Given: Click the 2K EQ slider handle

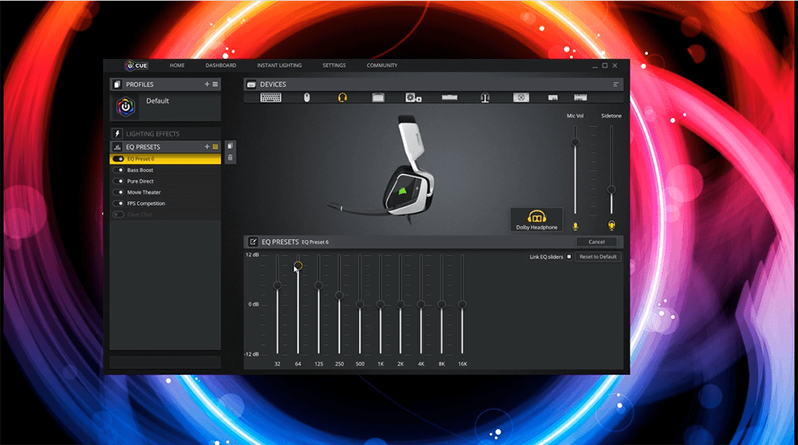Looking at the screenshot, I should click(401, 304).
